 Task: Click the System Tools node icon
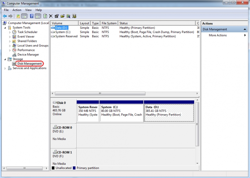point(9,28)
